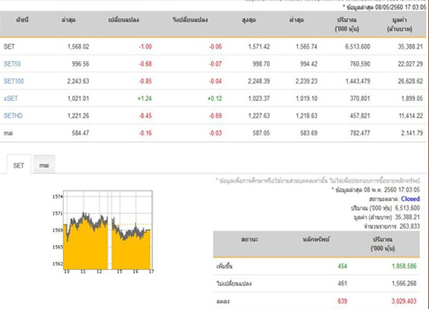Click the SET intraday chart image
The height and width of the screenshot is (309, 429).
coord(103,232)
